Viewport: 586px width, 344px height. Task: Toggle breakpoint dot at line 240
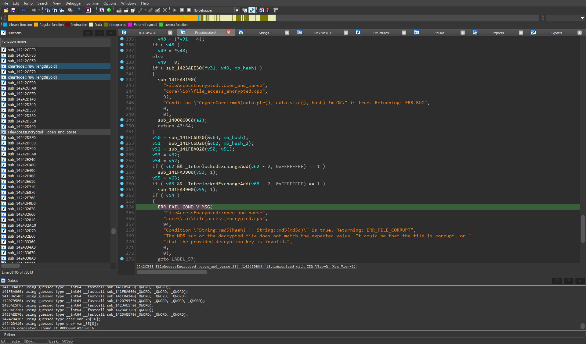[122, 68]
